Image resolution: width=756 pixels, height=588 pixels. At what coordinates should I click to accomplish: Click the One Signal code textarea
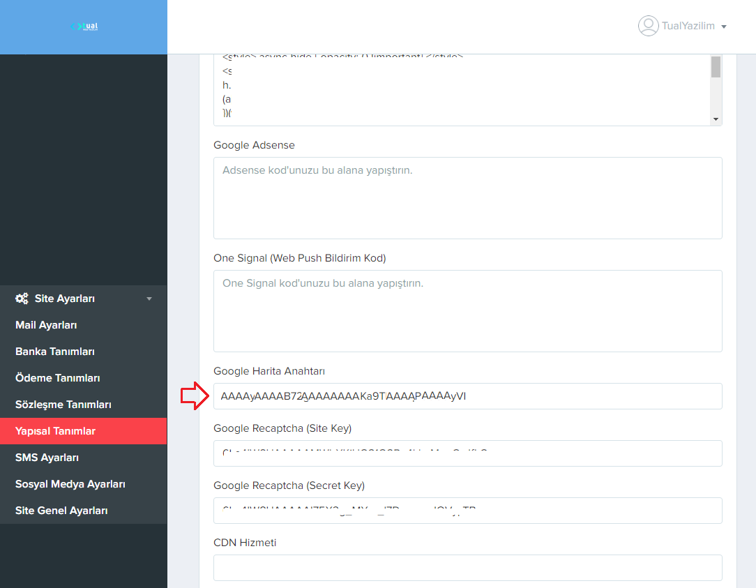[468, 311]
